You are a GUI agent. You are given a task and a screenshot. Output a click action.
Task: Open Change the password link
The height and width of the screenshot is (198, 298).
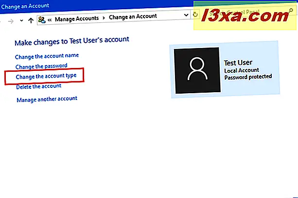click(x=41, y=66)
